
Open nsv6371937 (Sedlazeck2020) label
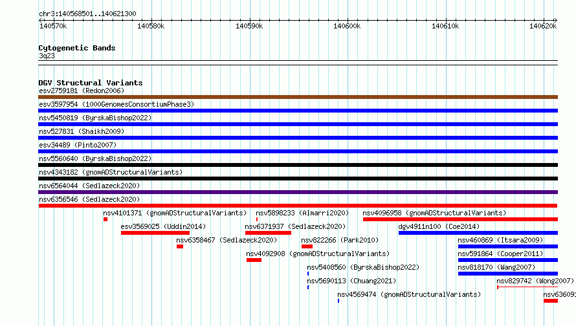point(295,226)
